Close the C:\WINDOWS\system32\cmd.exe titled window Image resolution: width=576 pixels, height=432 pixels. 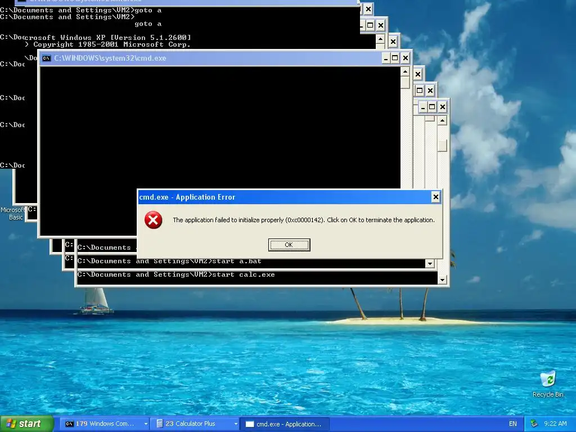coord(405,58)
